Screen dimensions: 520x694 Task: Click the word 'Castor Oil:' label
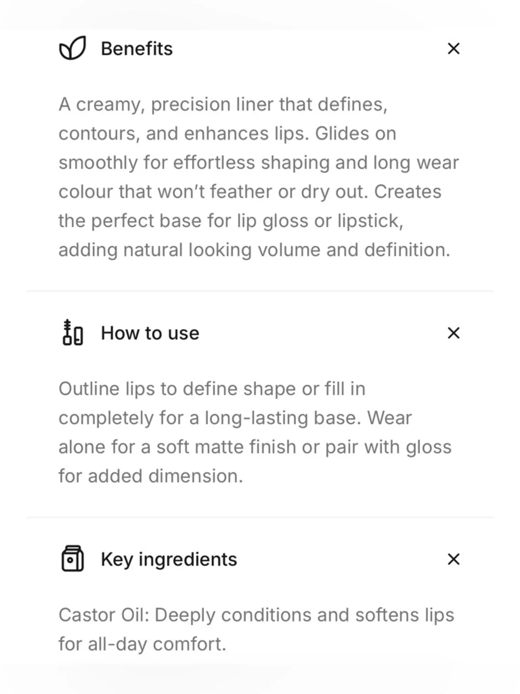[x=104, y=615]
